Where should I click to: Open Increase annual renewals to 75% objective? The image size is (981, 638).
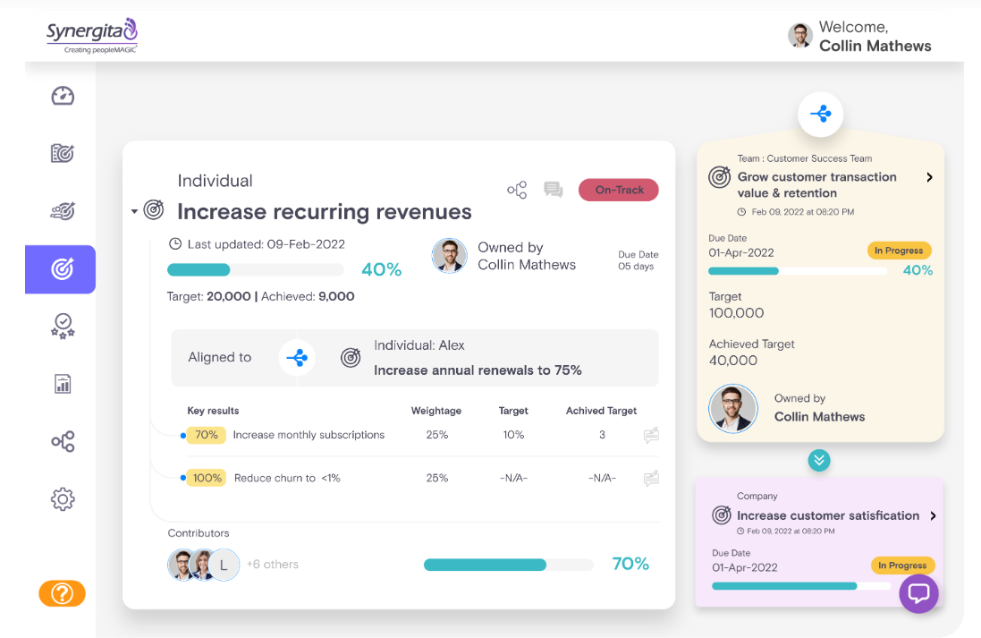[478, 370]
